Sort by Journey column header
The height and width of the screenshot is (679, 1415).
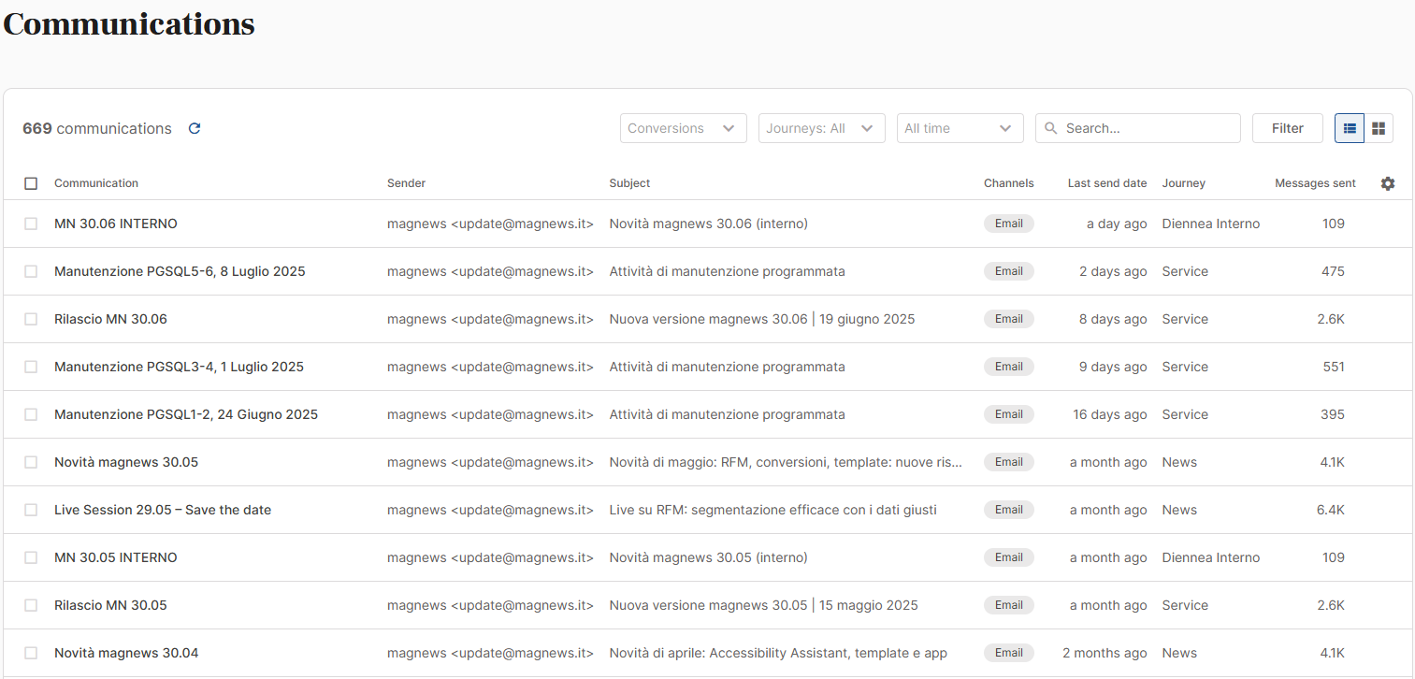pyautogui.click(x=1184, y=183)
